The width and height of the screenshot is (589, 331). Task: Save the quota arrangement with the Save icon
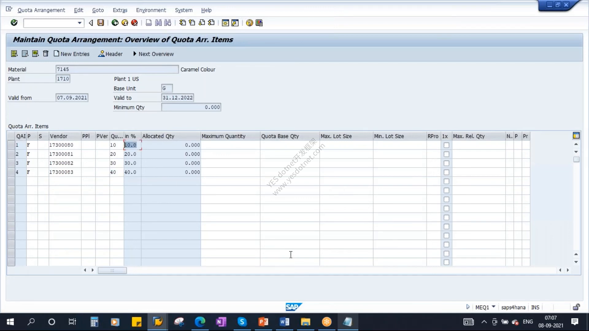click(x=101, y=23)
